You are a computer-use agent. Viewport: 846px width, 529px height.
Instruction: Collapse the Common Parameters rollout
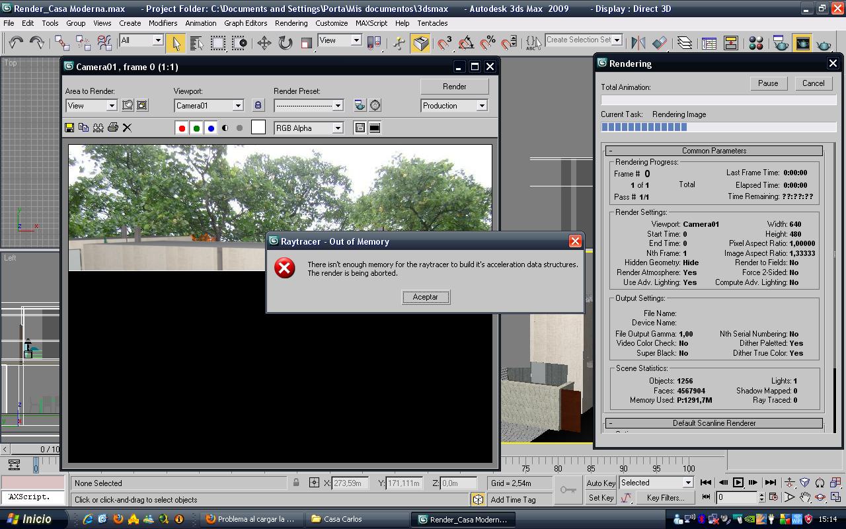pyautogui.click(x=714, y=151)
